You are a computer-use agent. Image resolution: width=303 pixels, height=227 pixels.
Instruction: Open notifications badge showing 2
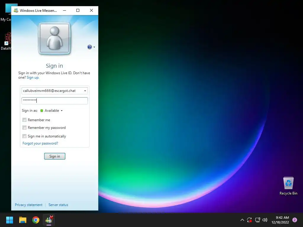pos(295,220)
